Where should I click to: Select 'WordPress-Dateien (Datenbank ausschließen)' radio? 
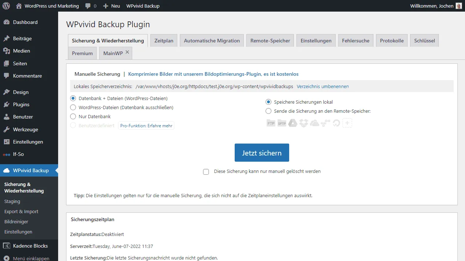73,107
